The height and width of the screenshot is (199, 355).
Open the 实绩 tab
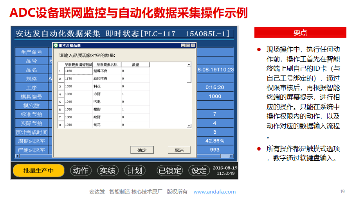pos(108,170)
